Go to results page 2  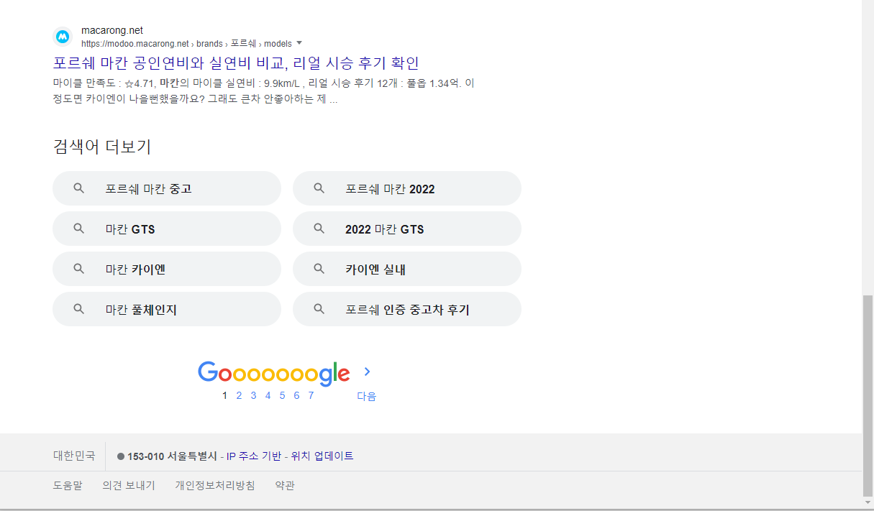(x=239, y=395)
